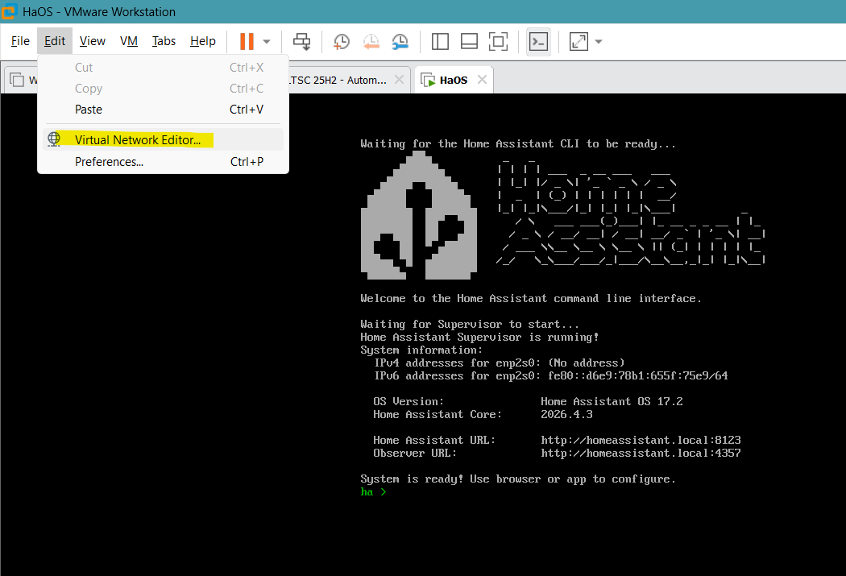Open the snapshot manager icon
846x576 pixels.
tap(400, 42)
